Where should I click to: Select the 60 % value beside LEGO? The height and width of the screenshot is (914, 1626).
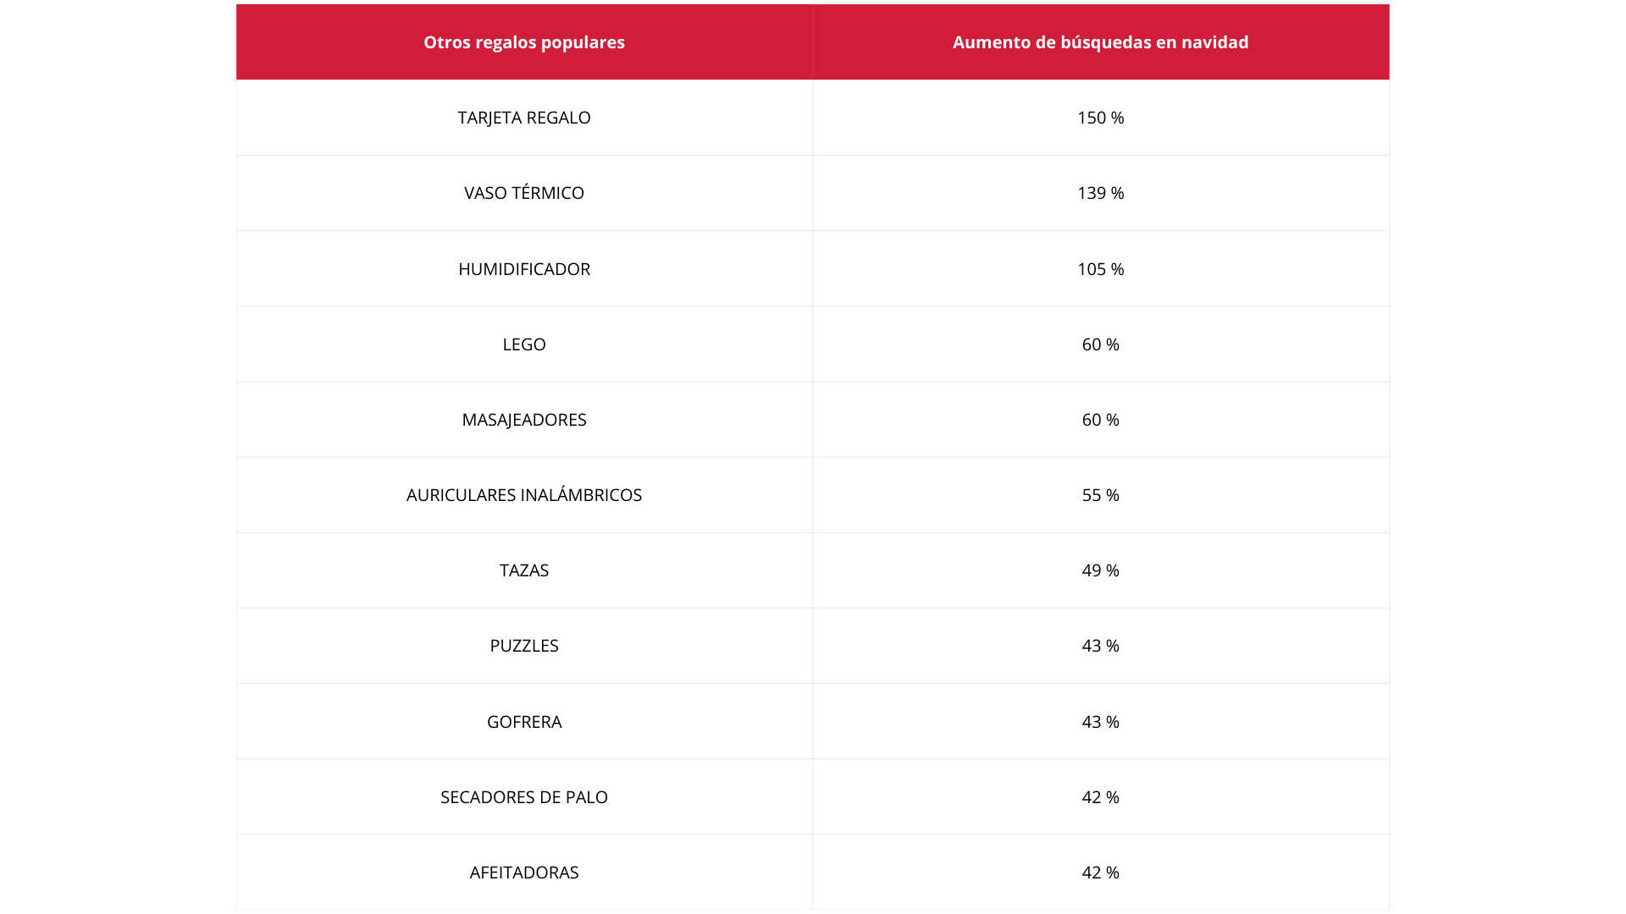[1101, 344]
